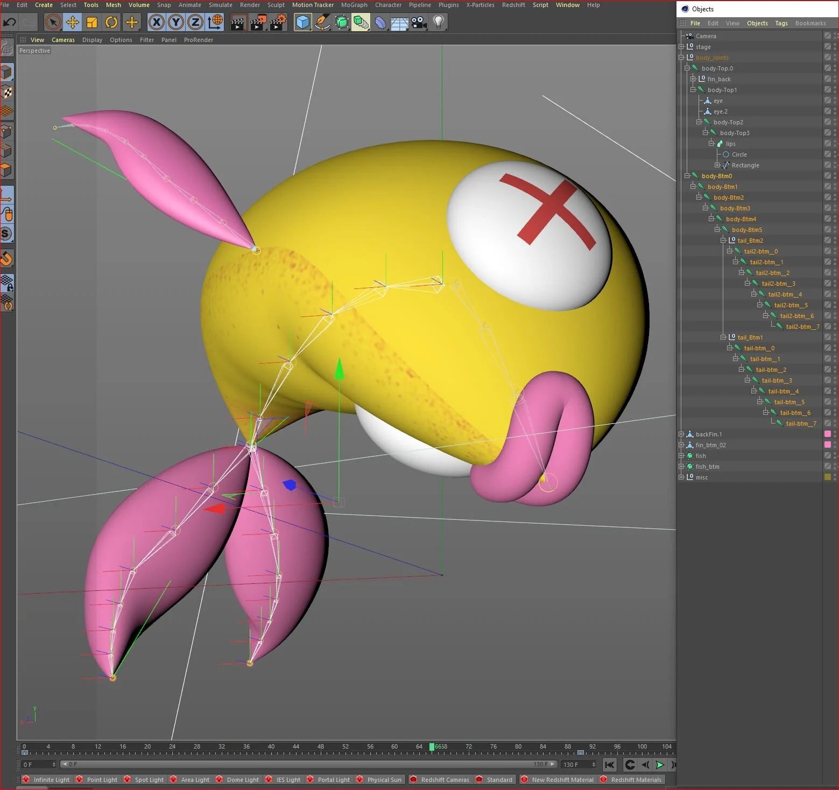Collapse the tail_Btm2 null
This screenshot has width=839, height=790.
(723, 240)
